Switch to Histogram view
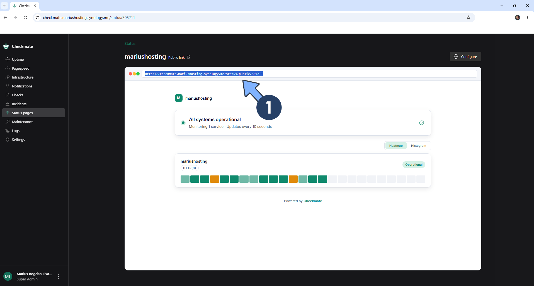534x286 pixels. coord(418,146)
